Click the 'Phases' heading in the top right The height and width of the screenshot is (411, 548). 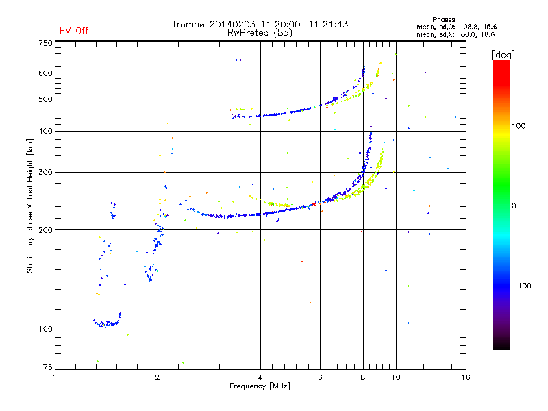point(443,20)
